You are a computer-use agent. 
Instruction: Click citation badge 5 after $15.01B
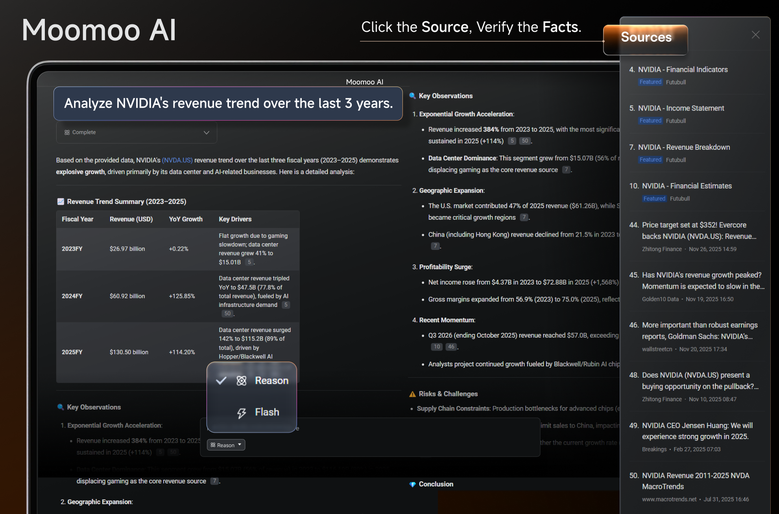tap(249, 262)
